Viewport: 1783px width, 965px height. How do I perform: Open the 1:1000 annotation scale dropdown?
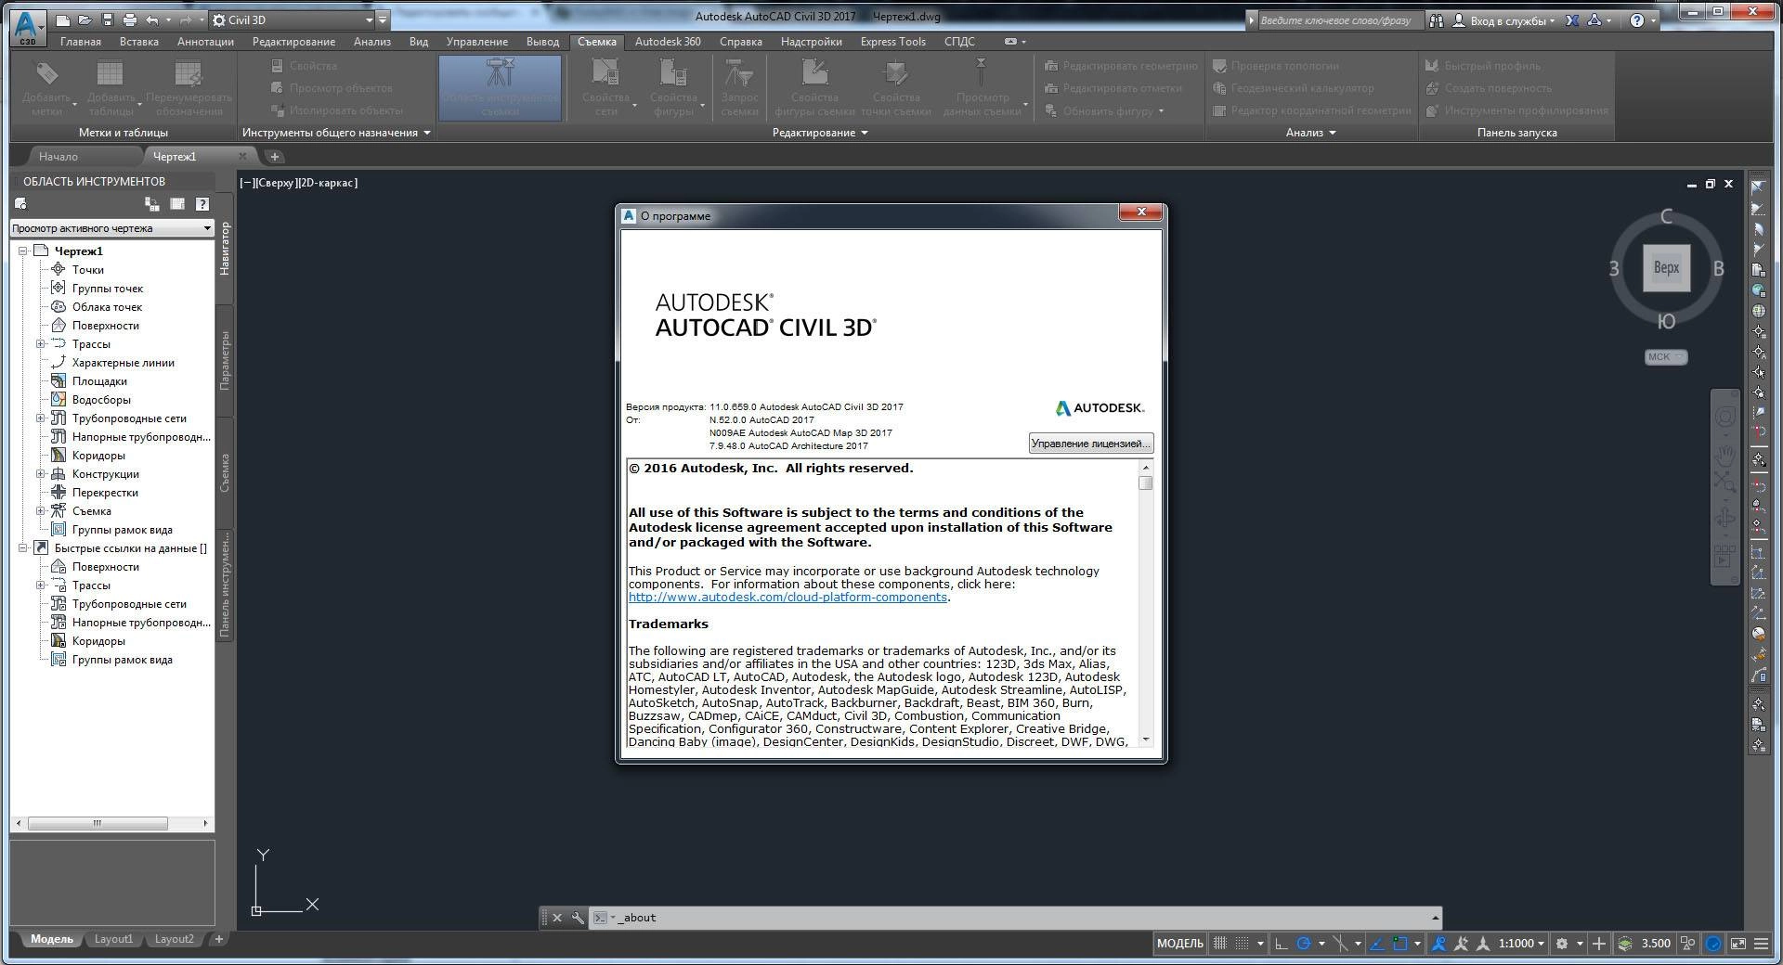1521,944
